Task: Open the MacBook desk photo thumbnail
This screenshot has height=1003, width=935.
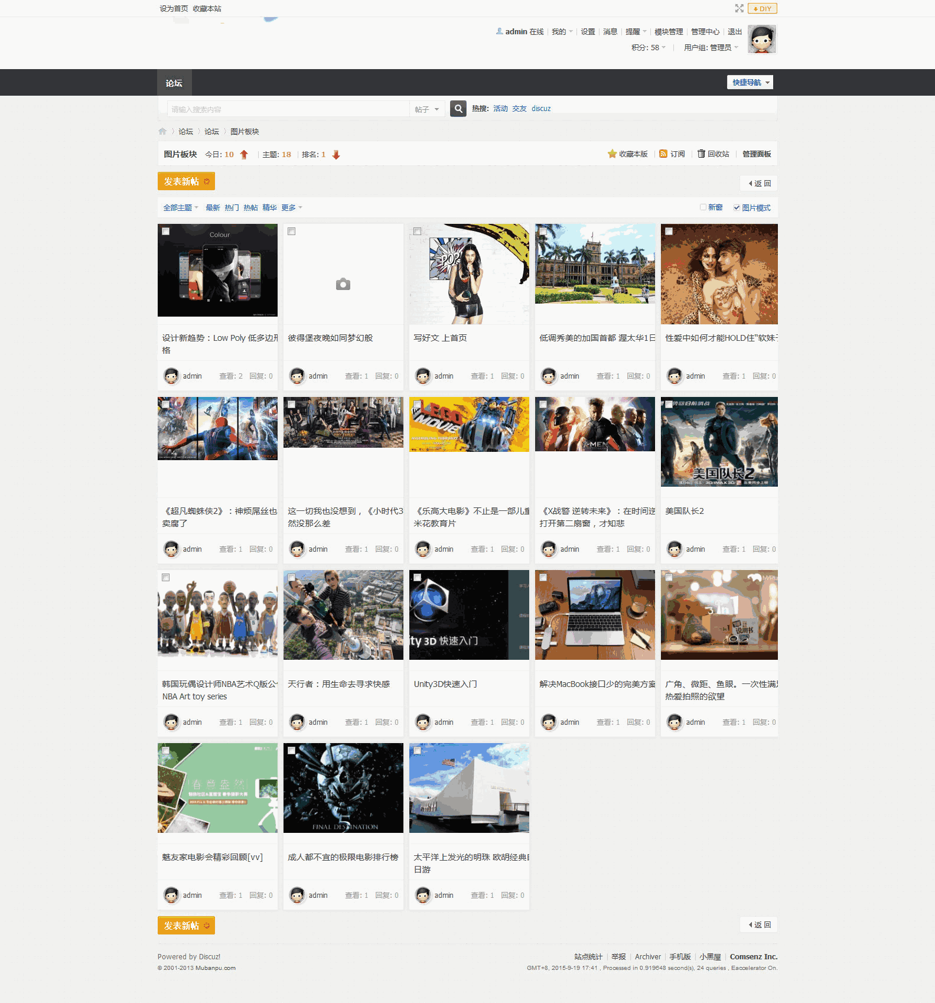Action: coord(595,615)
